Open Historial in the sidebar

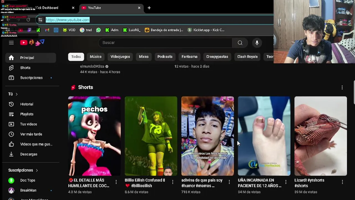[x=31, y=104]
